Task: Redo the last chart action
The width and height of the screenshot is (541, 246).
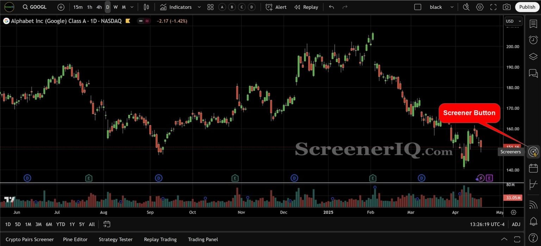Action: point(345,7)
